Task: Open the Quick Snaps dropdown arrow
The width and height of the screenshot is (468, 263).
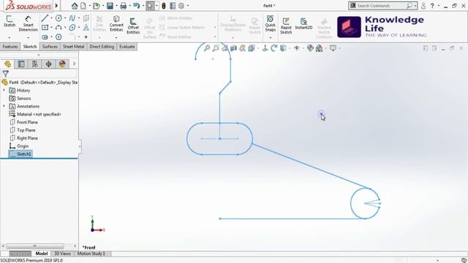Action: pyautogui.click(x=270, y=37)
